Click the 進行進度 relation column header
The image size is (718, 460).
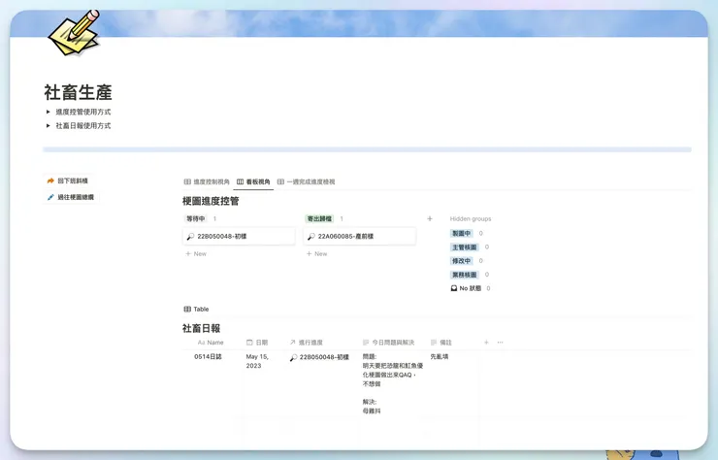(x=307, y=343)
